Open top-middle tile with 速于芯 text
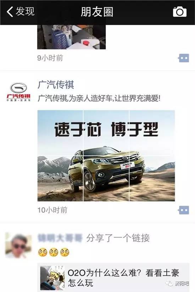 (106, 133)
